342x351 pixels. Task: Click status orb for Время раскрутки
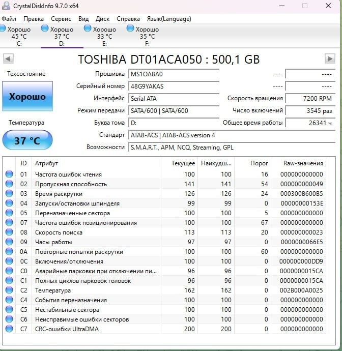click(x=9, y=193)
